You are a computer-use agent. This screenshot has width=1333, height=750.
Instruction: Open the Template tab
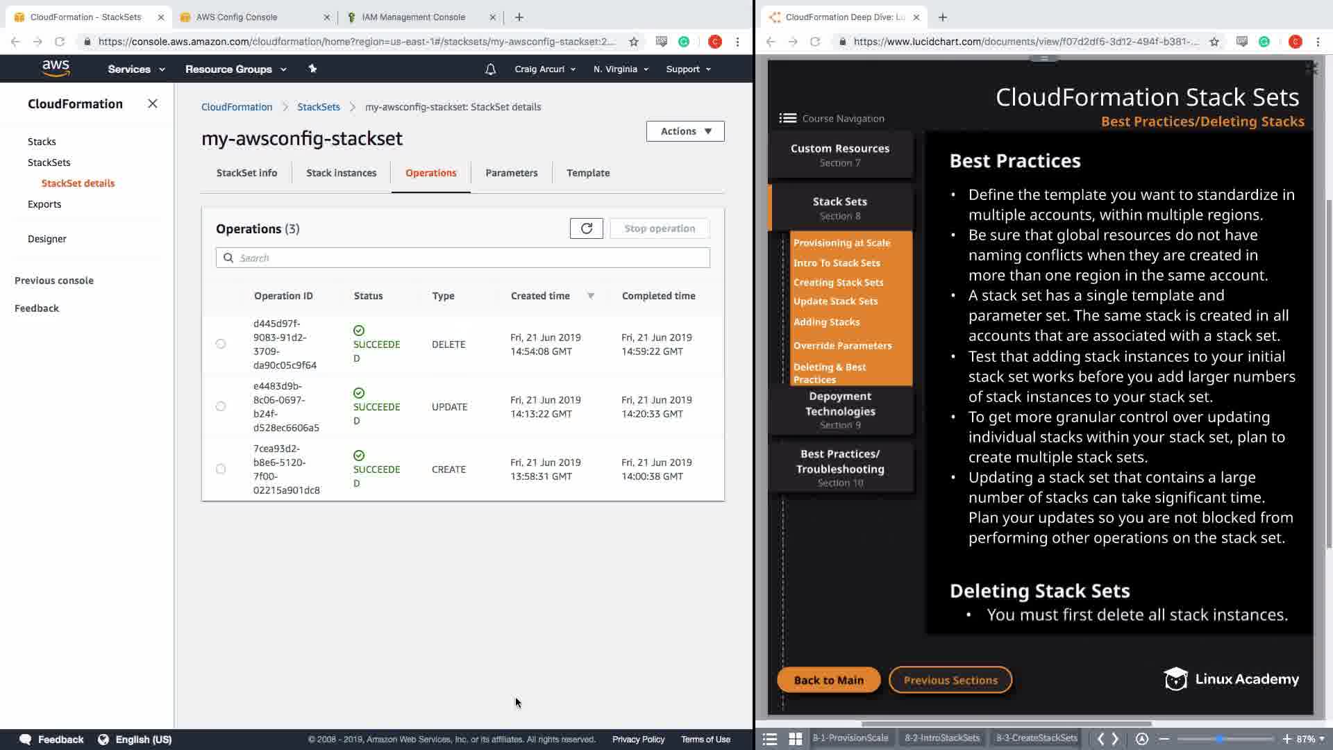[x=587, y=173]
